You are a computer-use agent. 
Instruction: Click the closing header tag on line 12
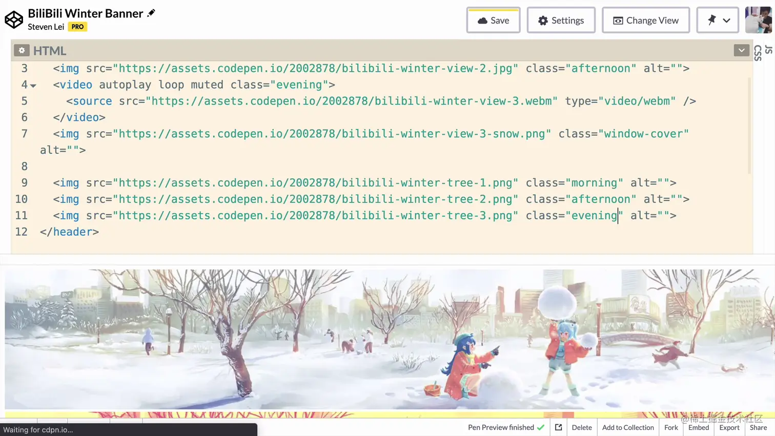(x=69, y=232)
